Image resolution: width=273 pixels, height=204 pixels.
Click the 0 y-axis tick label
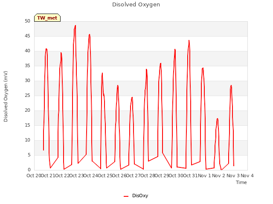tap(29, 170)
